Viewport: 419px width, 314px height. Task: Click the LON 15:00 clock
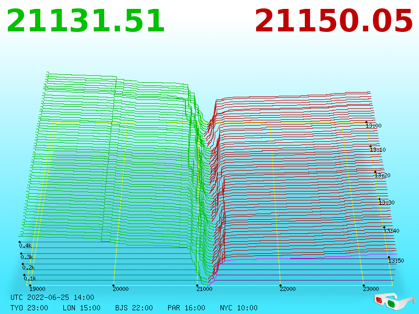click(x=82, y=308)
